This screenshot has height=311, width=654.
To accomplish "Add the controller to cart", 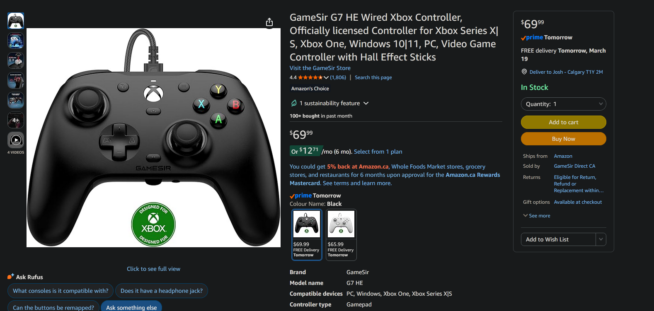I will (564, 122).
